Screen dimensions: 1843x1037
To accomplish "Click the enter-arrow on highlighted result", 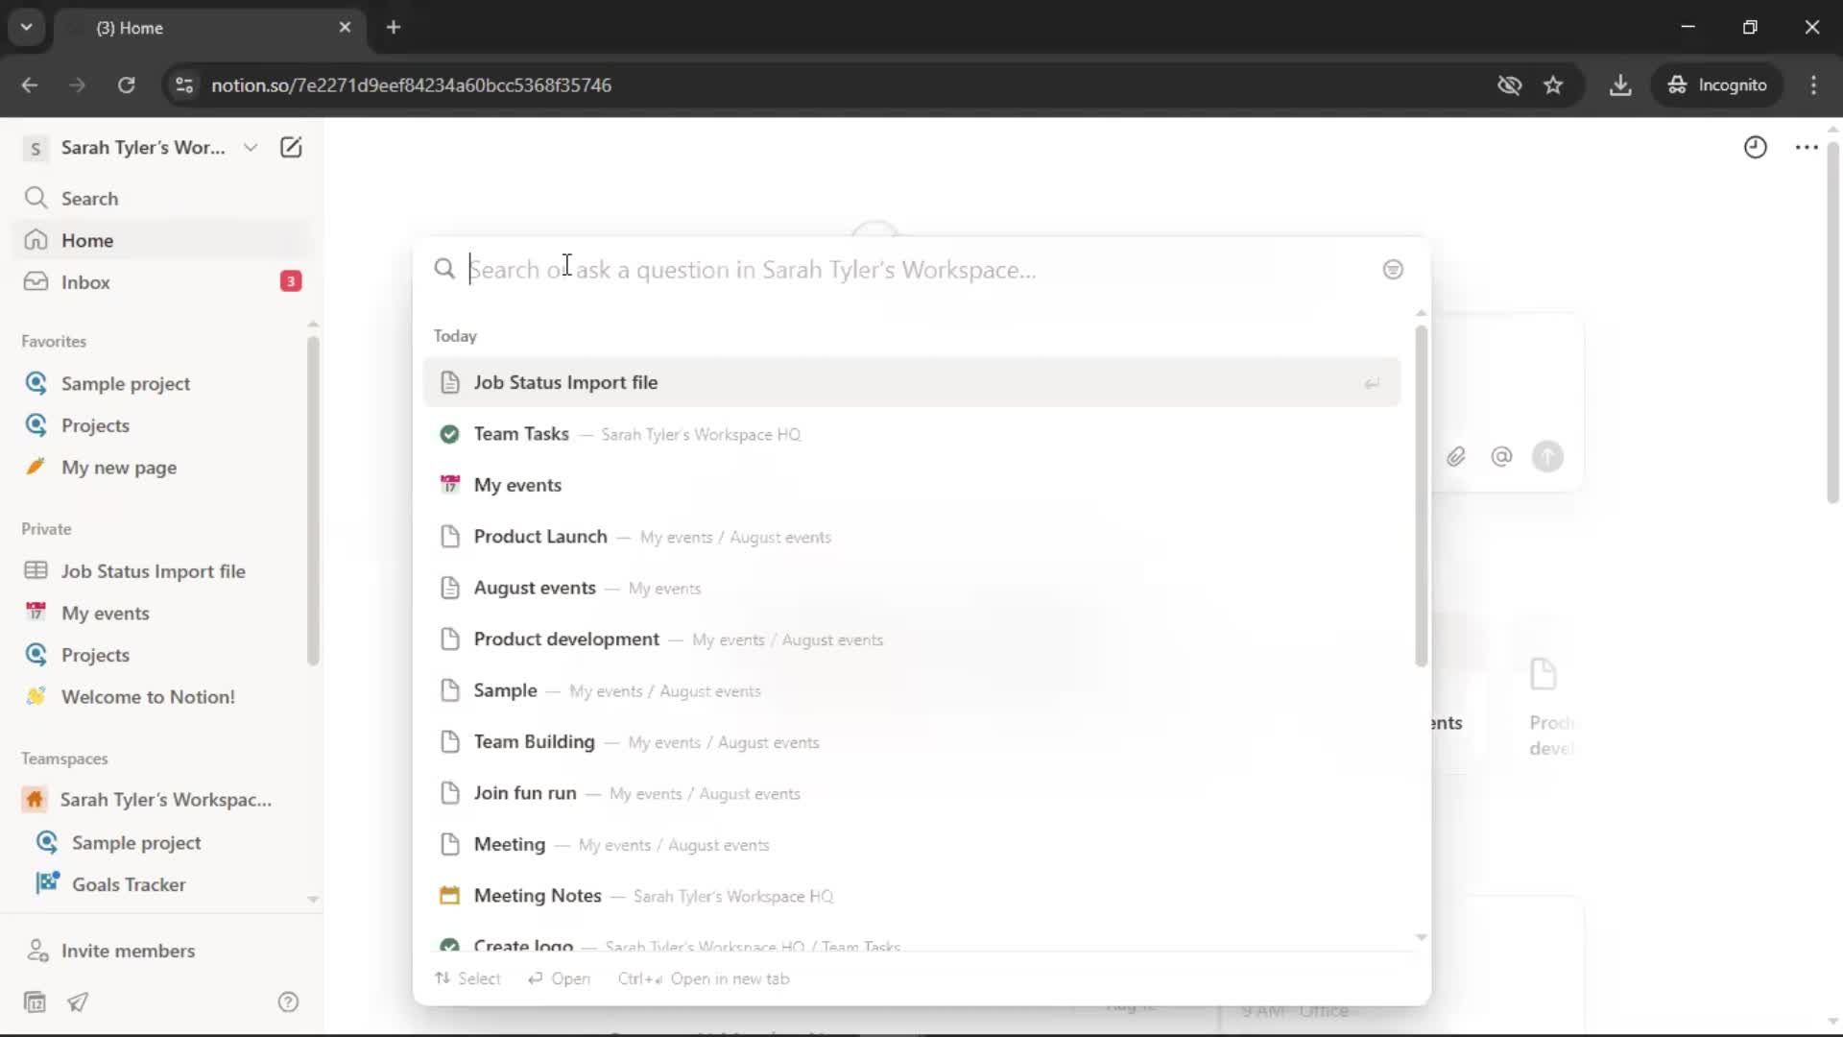I will click(x=1372, y=383).
